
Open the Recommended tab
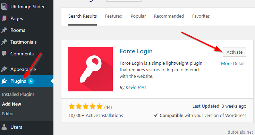(x=169, y=16)
